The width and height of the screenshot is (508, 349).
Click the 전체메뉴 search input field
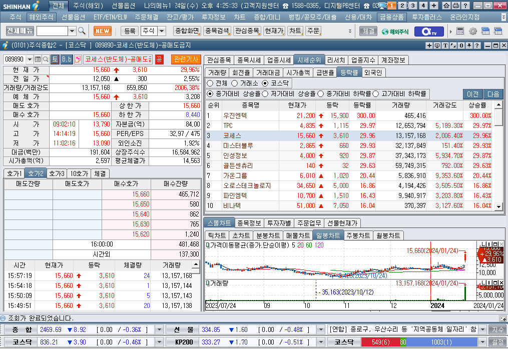53,31
